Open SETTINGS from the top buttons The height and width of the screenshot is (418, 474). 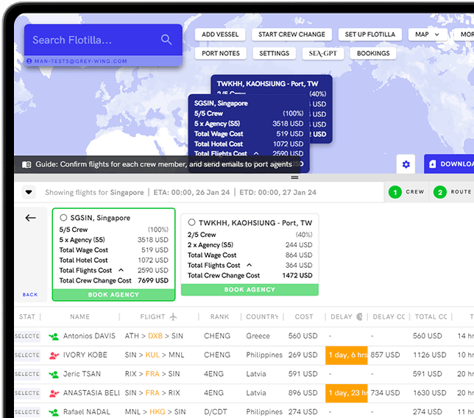click(275, 54)
